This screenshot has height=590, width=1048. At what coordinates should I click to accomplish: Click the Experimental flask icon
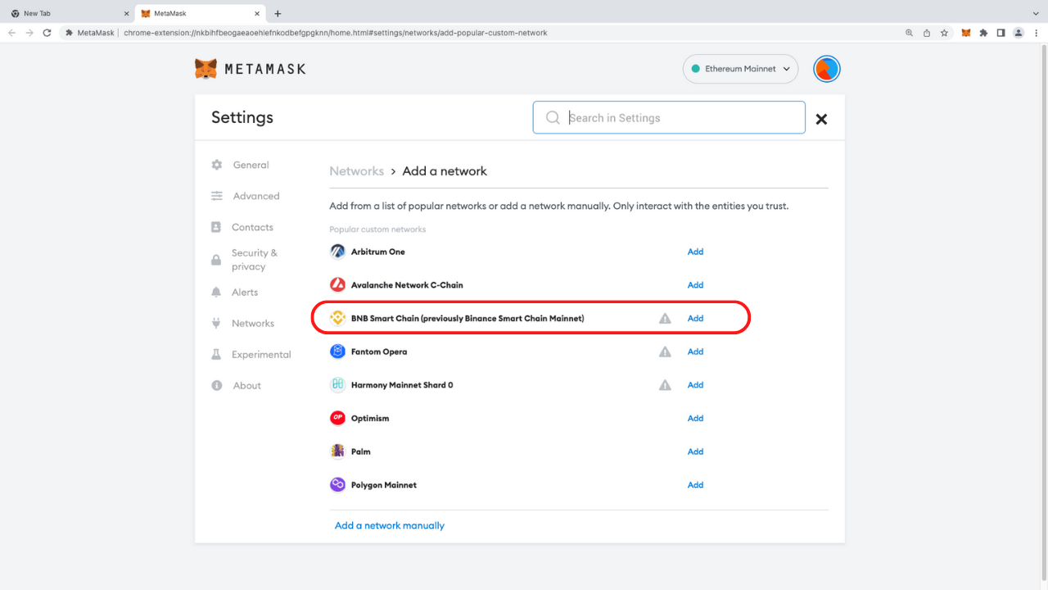[x=216, y=354]
